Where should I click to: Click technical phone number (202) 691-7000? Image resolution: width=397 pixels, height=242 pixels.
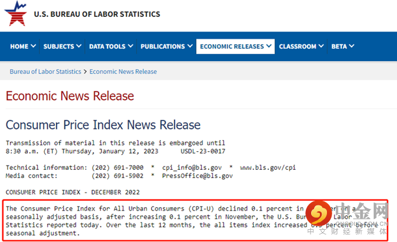click(x=117, y=168)
